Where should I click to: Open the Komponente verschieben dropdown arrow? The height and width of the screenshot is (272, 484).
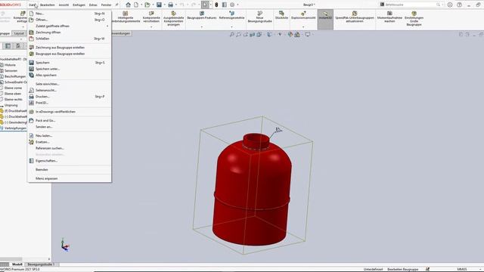151,27
